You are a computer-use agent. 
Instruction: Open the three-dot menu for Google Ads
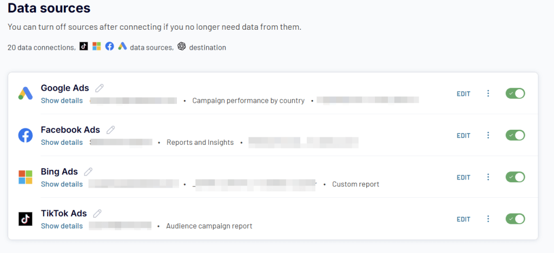click(x=488, y=94)
